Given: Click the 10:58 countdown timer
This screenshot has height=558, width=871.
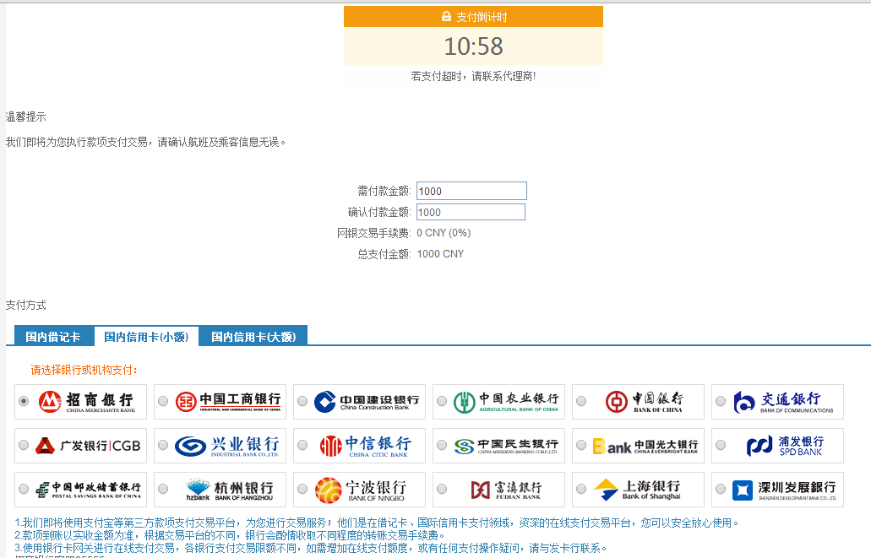Looking at the screenshot, I should (x=473, y=46).
